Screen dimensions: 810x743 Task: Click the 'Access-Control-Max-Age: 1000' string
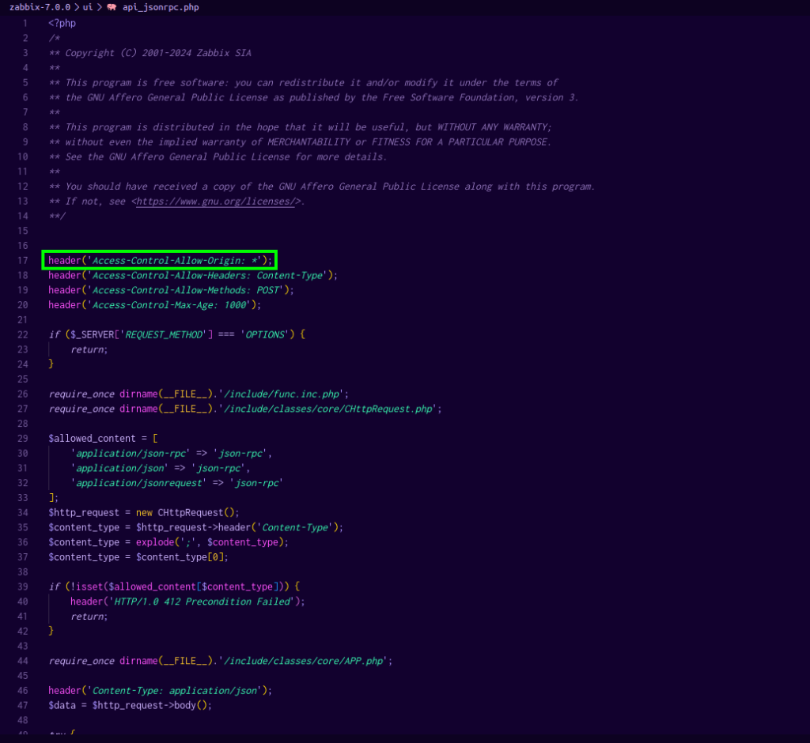pos(171,305)
